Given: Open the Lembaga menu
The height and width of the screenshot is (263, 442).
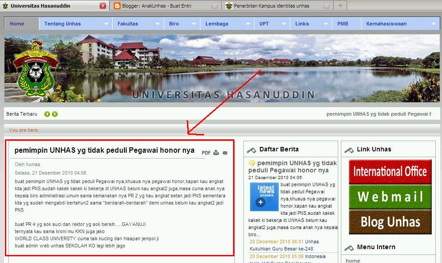Looking at the screenshot, I should coord(227,24).
